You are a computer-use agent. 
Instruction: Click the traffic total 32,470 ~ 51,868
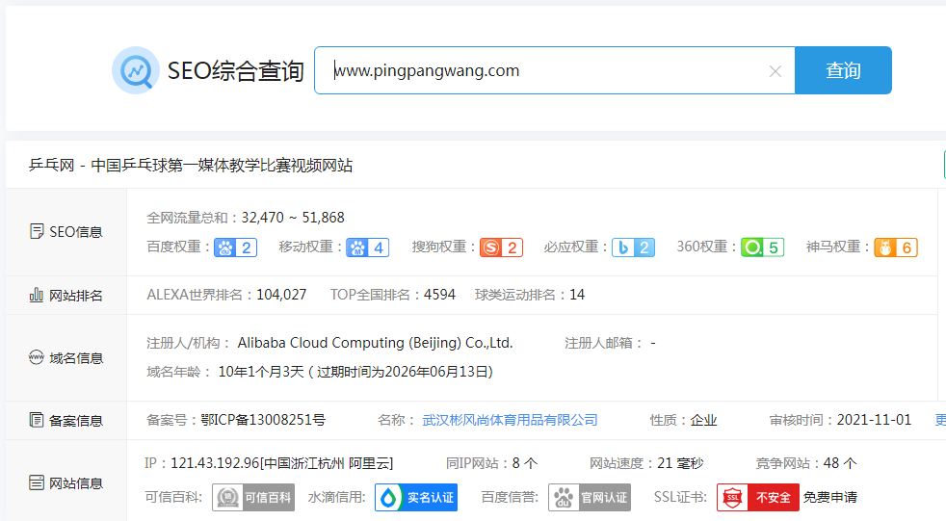click(293, 217)
